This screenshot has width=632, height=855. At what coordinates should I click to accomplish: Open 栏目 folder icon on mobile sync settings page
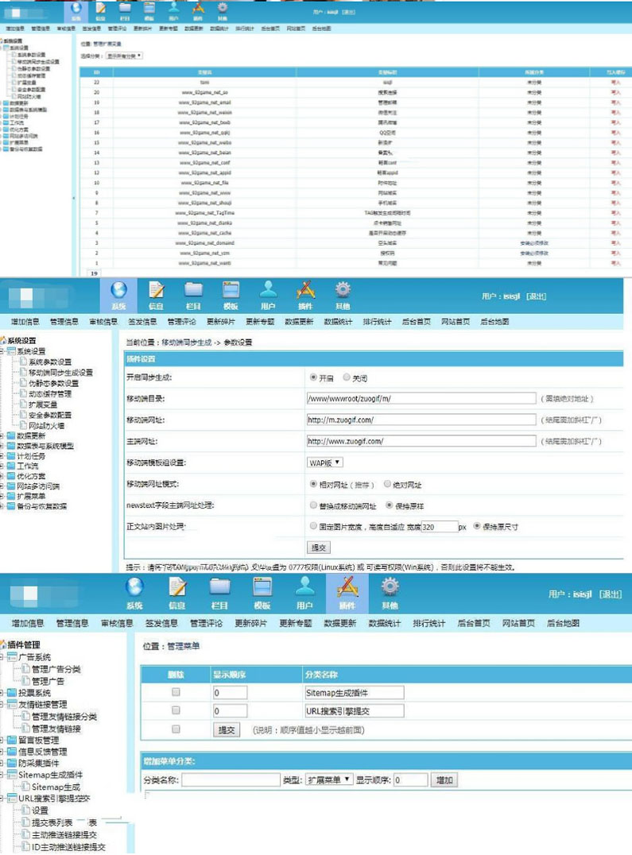193,295
